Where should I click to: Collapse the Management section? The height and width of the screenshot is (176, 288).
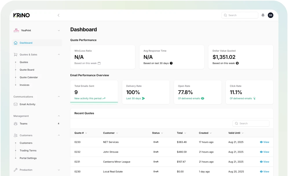click(x=59, y=116)
